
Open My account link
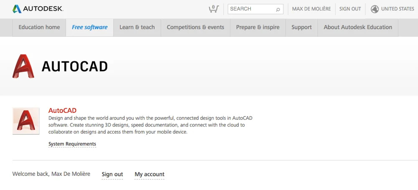(149, 175)
